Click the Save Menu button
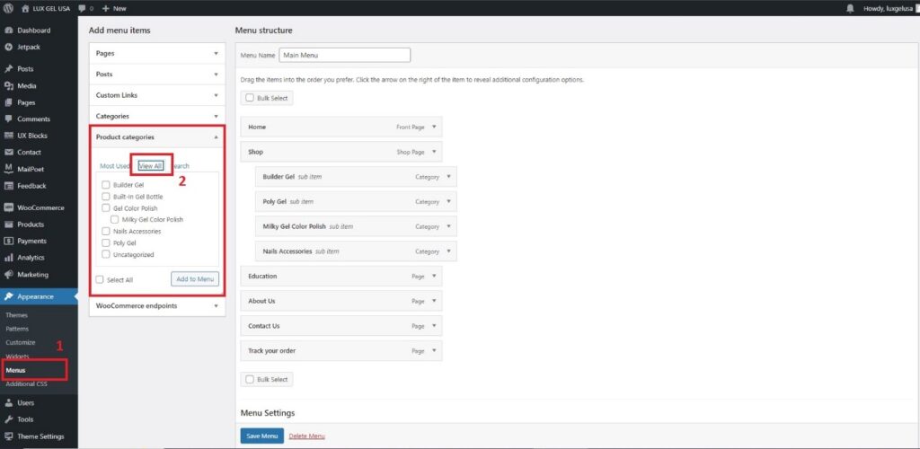 point(261,436)
